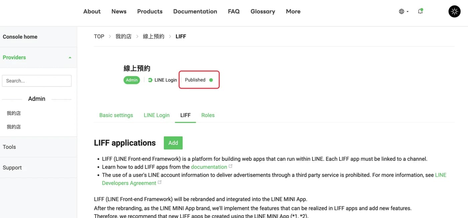Click the green Published status dot
Viewport: 468px width, 218px height.
coord(211,80)
